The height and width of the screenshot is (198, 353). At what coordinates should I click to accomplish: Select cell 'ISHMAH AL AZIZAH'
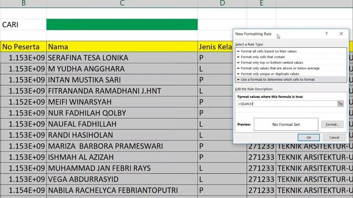pyautogui.click(x=122, y=157)
